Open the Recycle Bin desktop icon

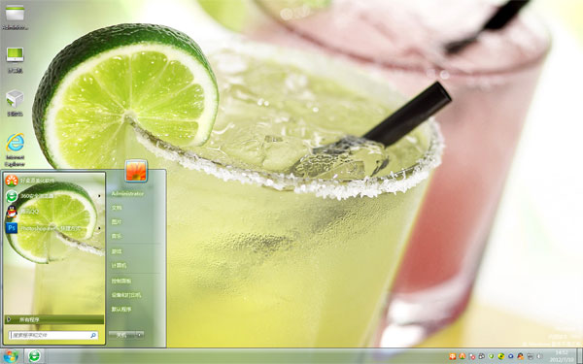[x=15, y=103]
